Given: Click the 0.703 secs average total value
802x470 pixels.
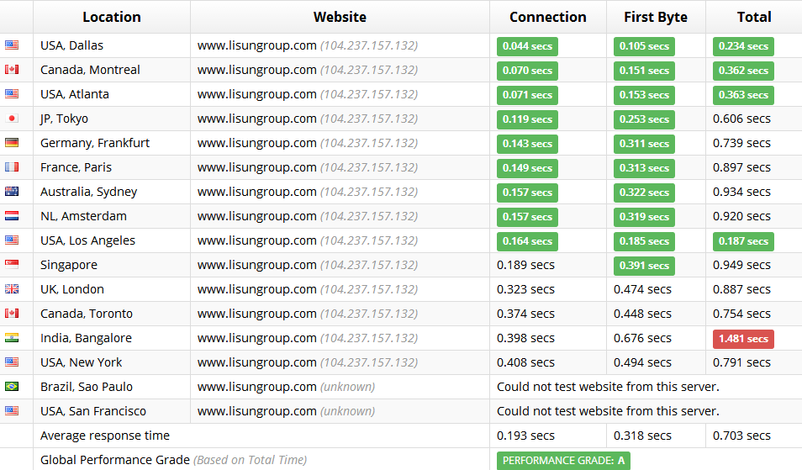Looking at the screenshot, I should coord(741,436).
